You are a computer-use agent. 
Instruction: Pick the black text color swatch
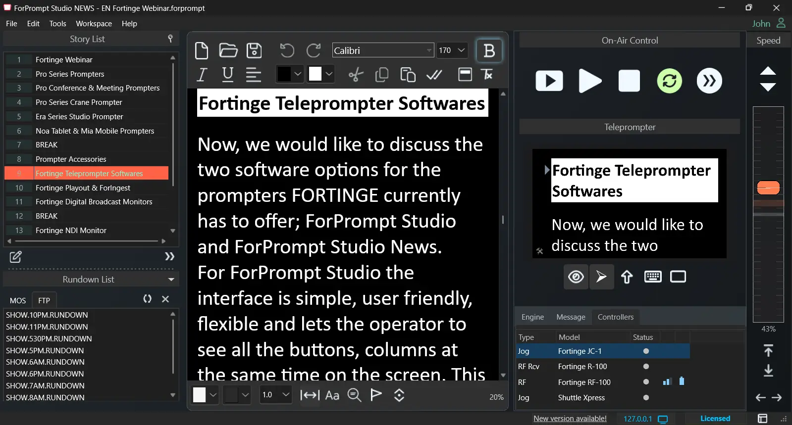[x=284, y=74]
